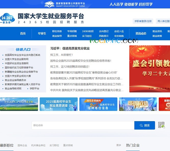Viewport: 170px width, 151px height.
Task: Open 就业资讯 menu item
Action: pos(157,31)
